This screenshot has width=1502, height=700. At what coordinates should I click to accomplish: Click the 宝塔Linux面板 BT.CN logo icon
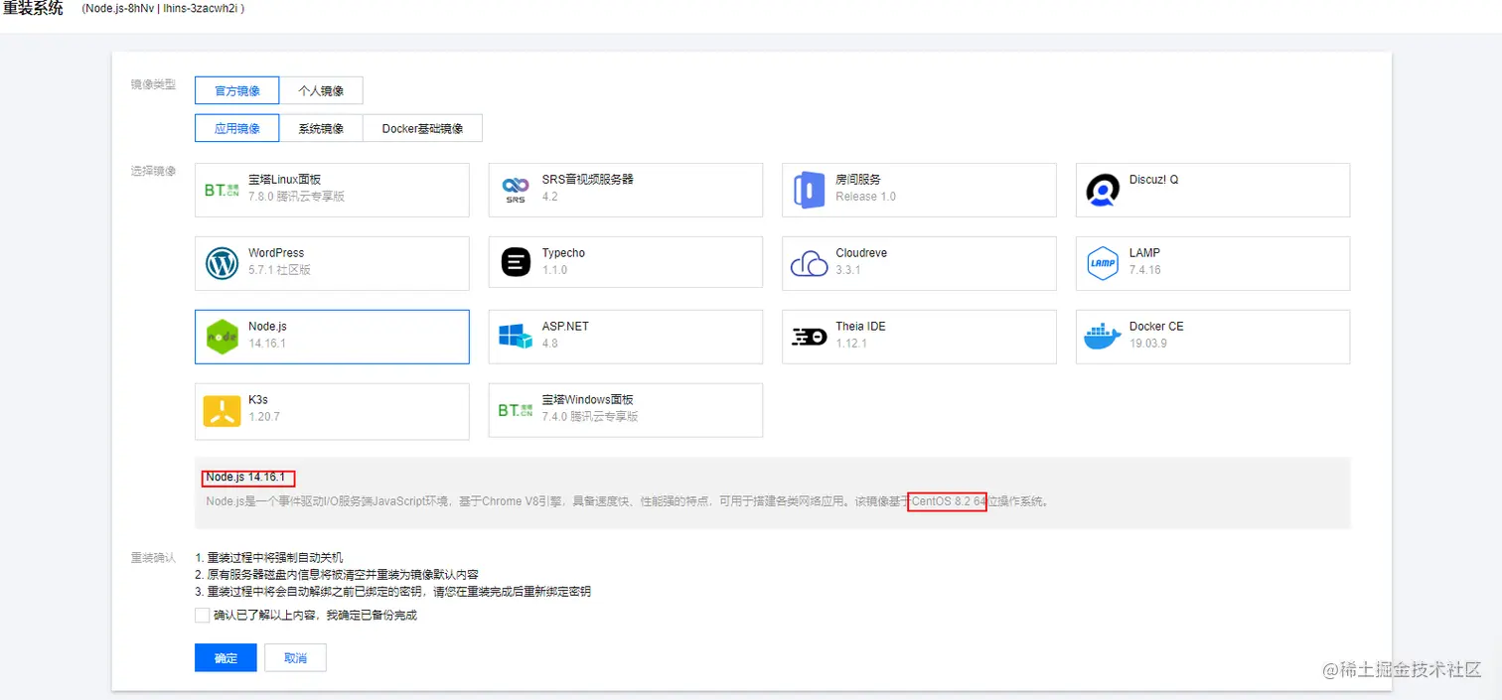222,190
